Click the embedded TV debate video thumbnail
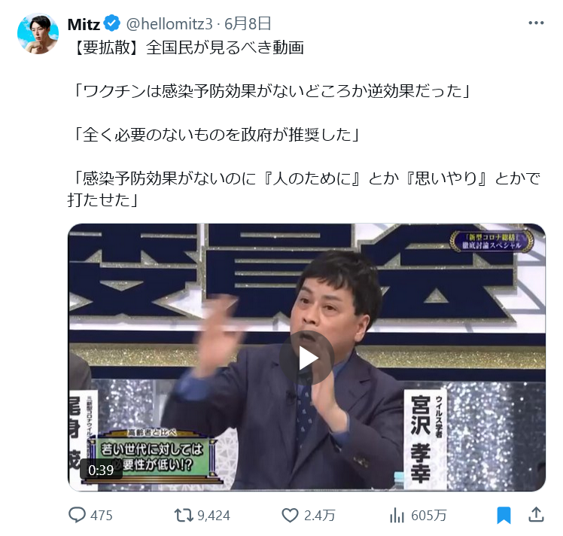The image size is (563, 536). pos(306,358)
